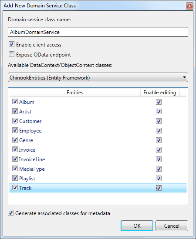Uncheck the Customer entity checkbox

(15, 121)
